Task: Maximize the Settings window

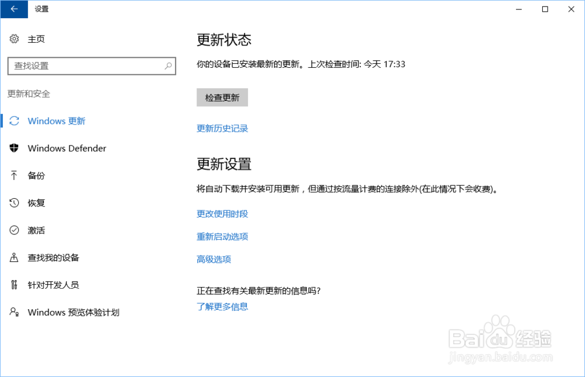Action: (545, 9)
